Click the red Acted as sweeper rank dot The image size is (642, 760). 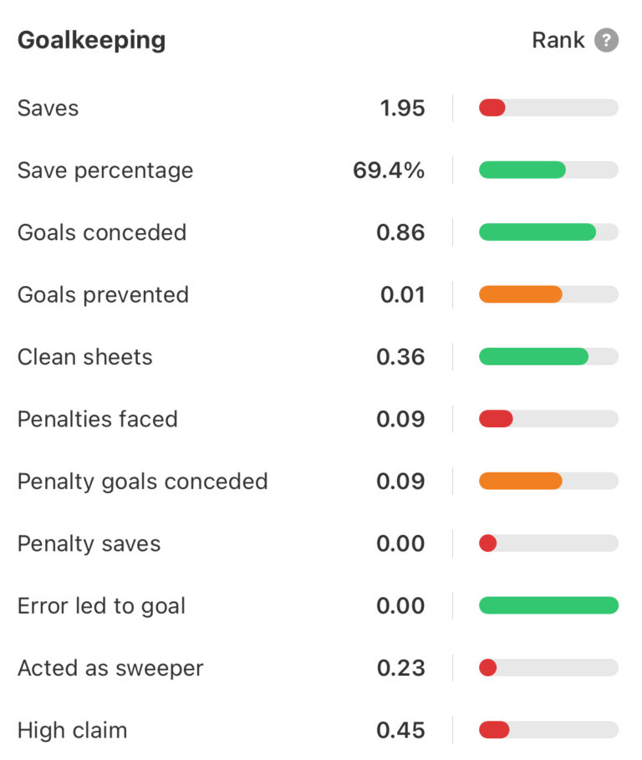488,668
